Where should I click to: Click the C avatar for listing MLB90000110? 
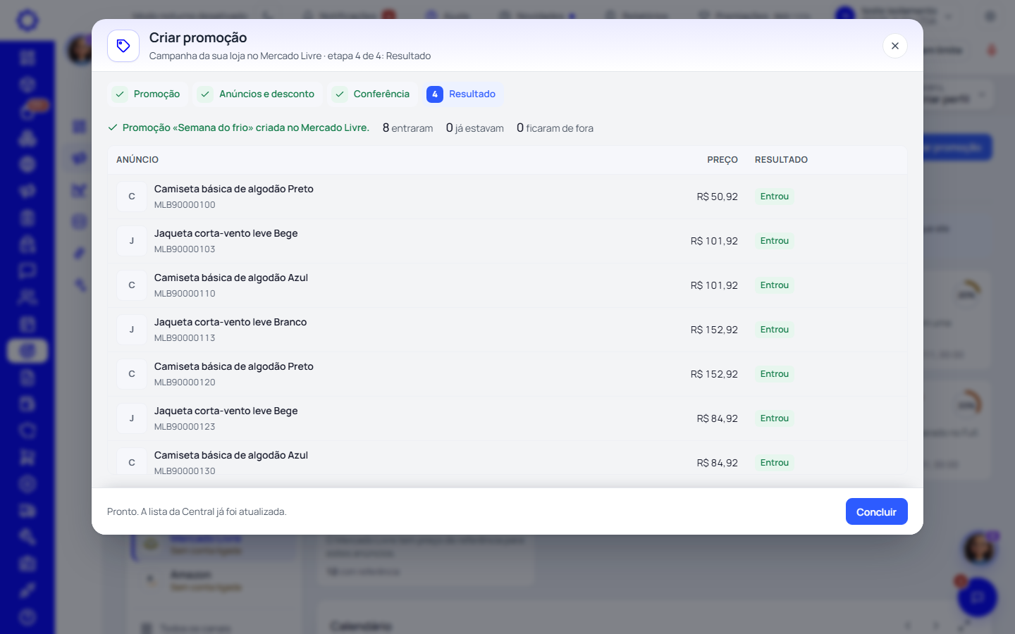click(132, 285)
